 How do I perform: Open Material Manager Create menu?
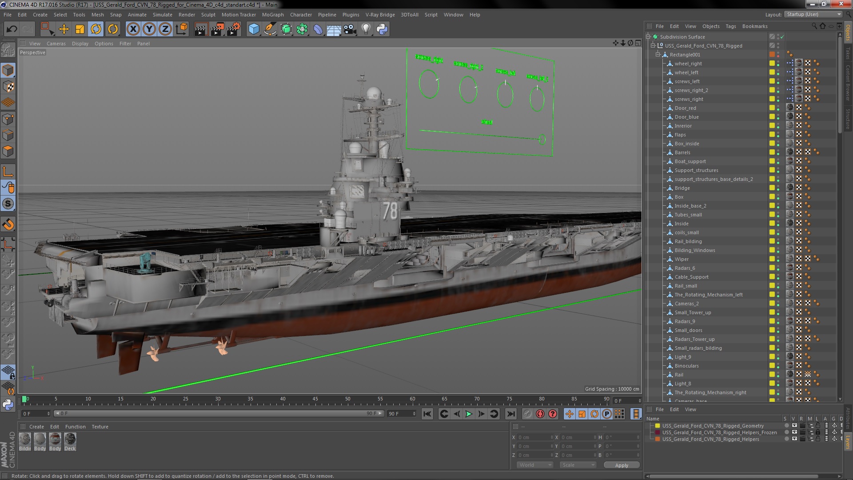[36, 427]
